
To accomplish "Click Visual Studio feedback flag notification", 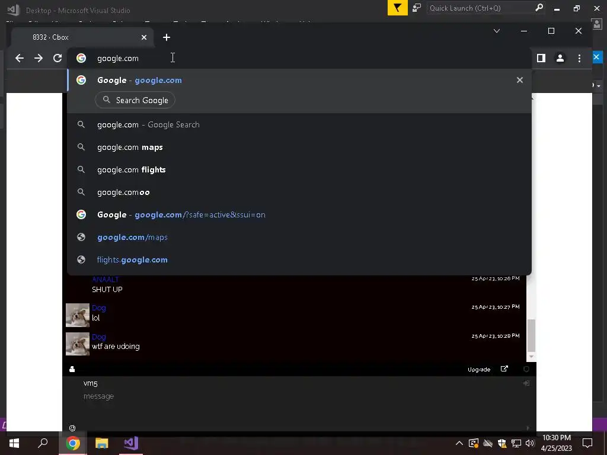I will tap(398, 8).
